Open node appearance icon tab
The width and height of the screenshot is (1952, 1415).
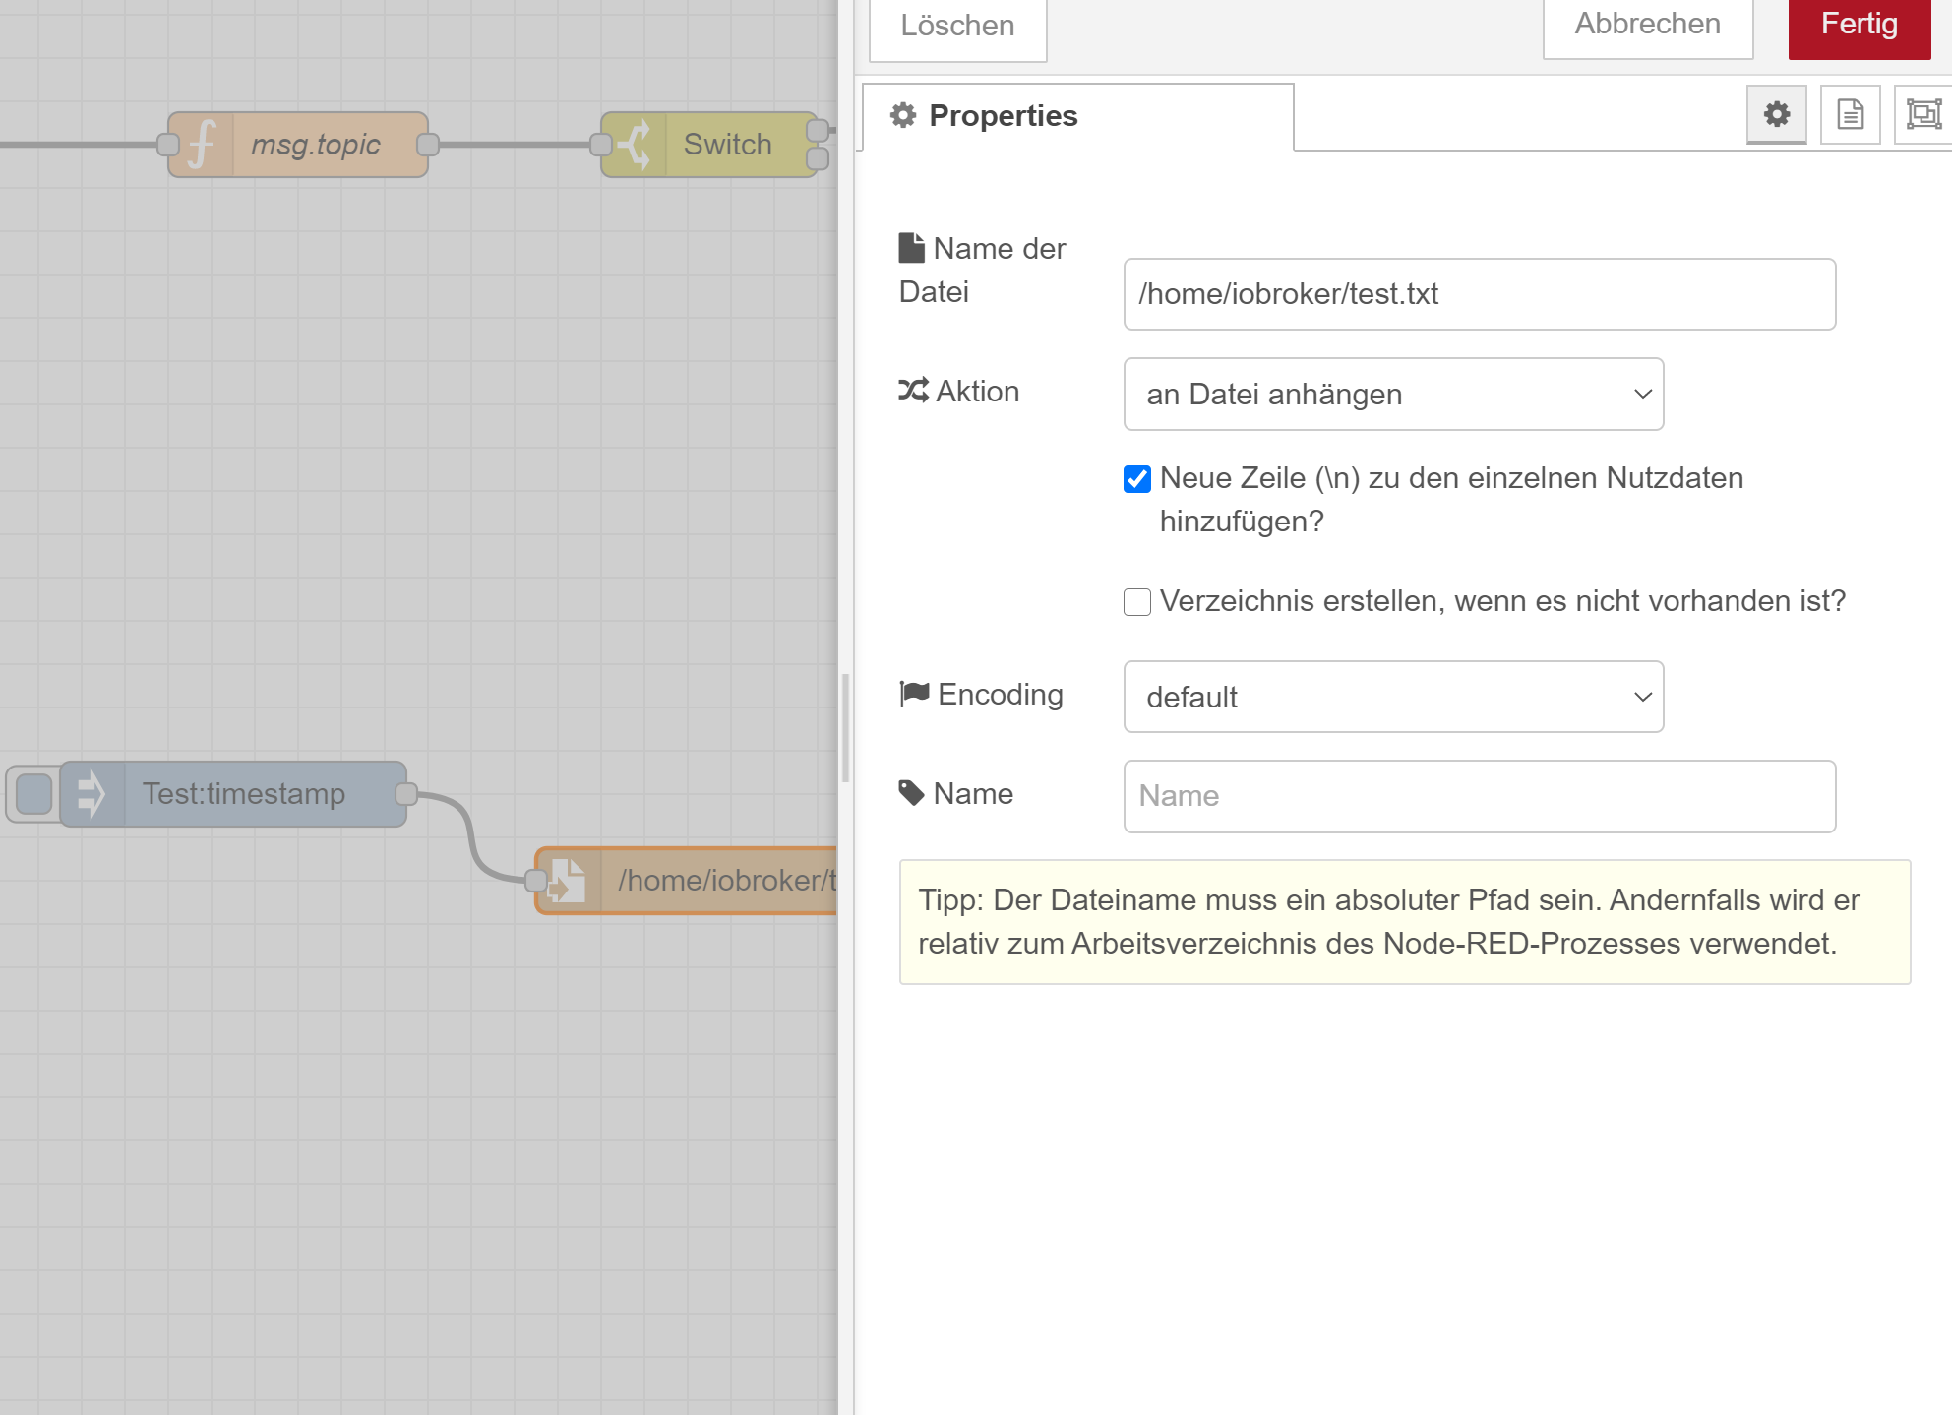(1923, 115)
